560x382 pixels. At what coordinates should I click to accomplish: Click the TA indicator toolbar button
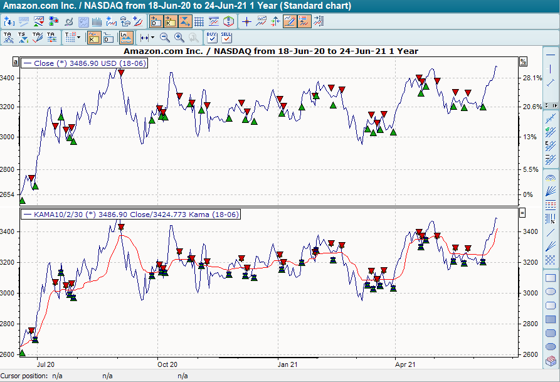click(8, 36)
